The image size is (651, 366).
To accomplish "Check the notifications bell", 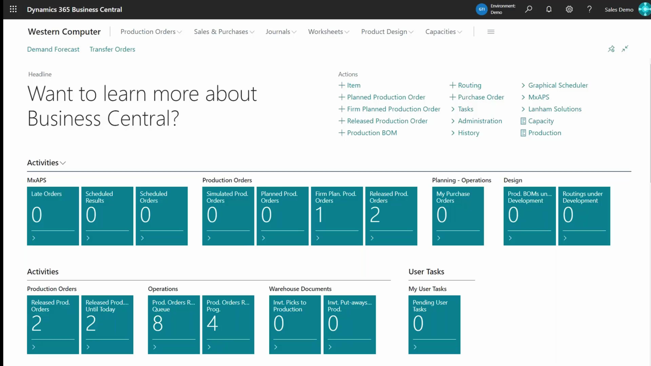I will pos(549,9).
